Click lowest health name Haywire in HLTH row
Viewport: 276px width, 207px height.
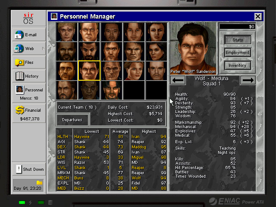coord(82,137)
